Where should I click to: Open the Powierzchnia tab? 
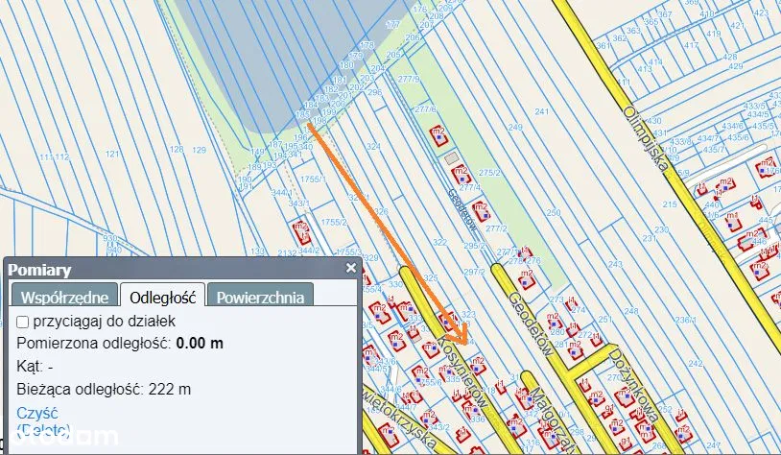[x=260, y=295]
